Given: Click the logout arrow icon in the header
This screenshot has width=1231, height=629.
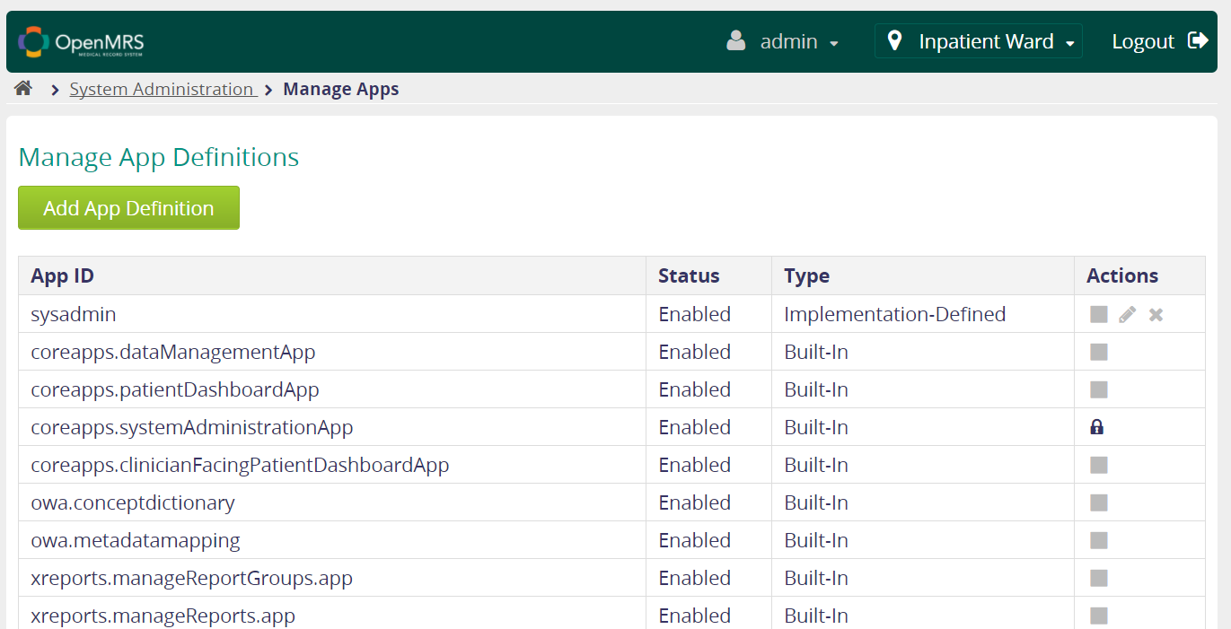Looking at the screenshot, I should 1198,40.
